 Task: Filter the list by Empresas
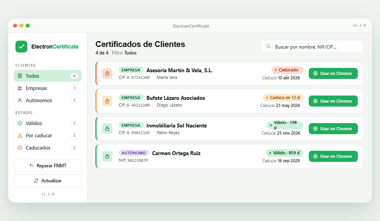(48, 88)
